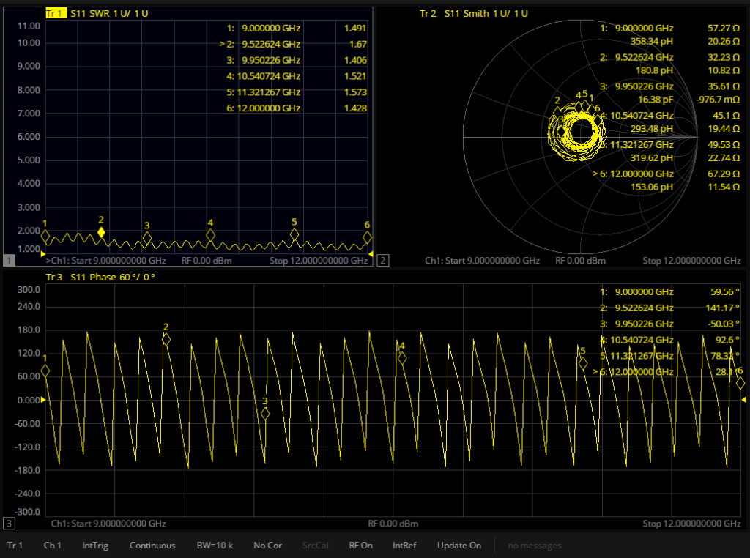The height and width of the screenshot is (558, 750).
Task: Click the no messages status field
Action: [535, 545]
